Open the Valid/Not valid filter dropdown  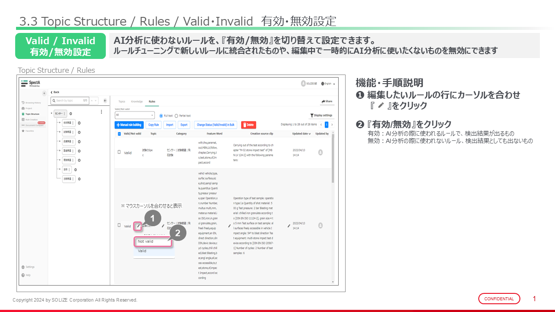pos(134,116)
